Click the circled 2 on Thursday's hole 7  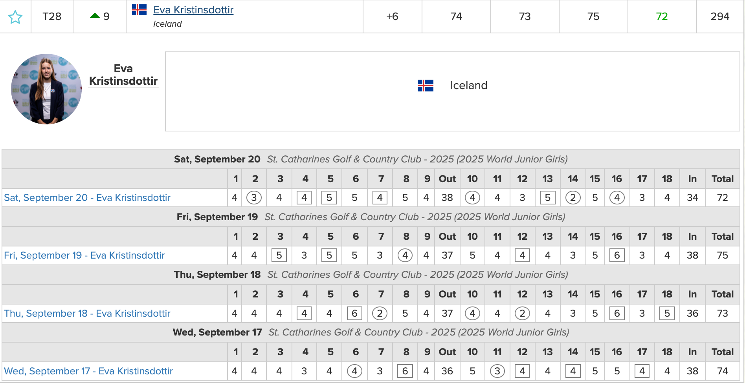(x=380, y=314)
